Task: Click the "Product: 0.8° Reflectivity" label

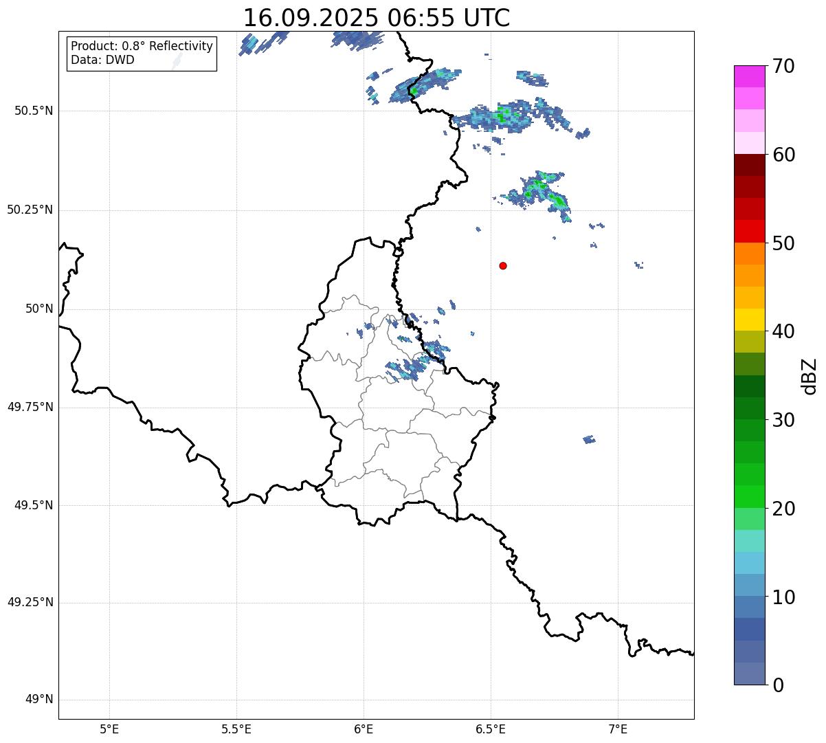Action: point(142,46)
